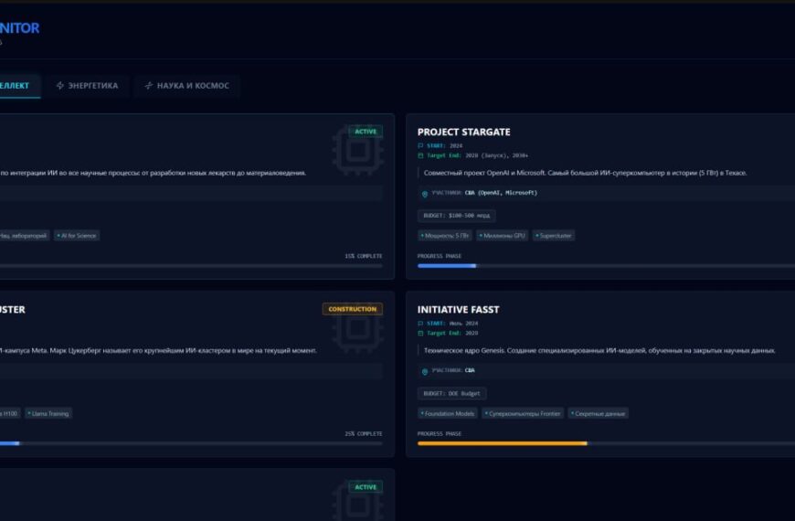
Task: Click the location pin in Project Stargate participants
Action: 424,194
